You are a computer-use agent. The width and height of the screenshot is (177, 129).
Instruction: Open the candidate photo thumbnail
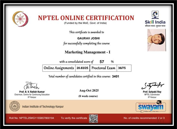click(x=156, y=40)
